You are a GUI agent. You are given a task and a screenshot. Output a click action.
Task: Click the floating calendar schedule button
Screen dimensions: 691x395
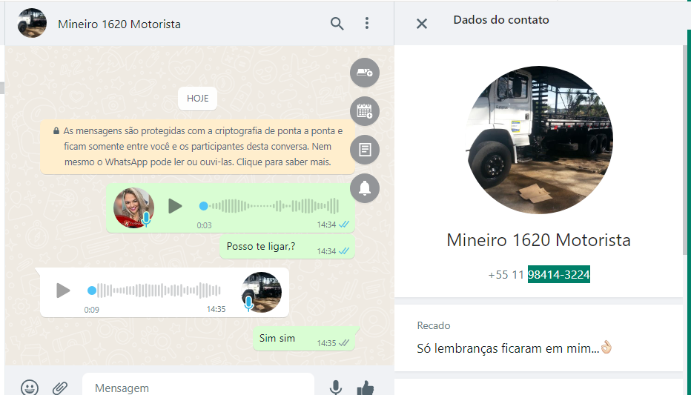pyautogui.click(x=365, y=111)
